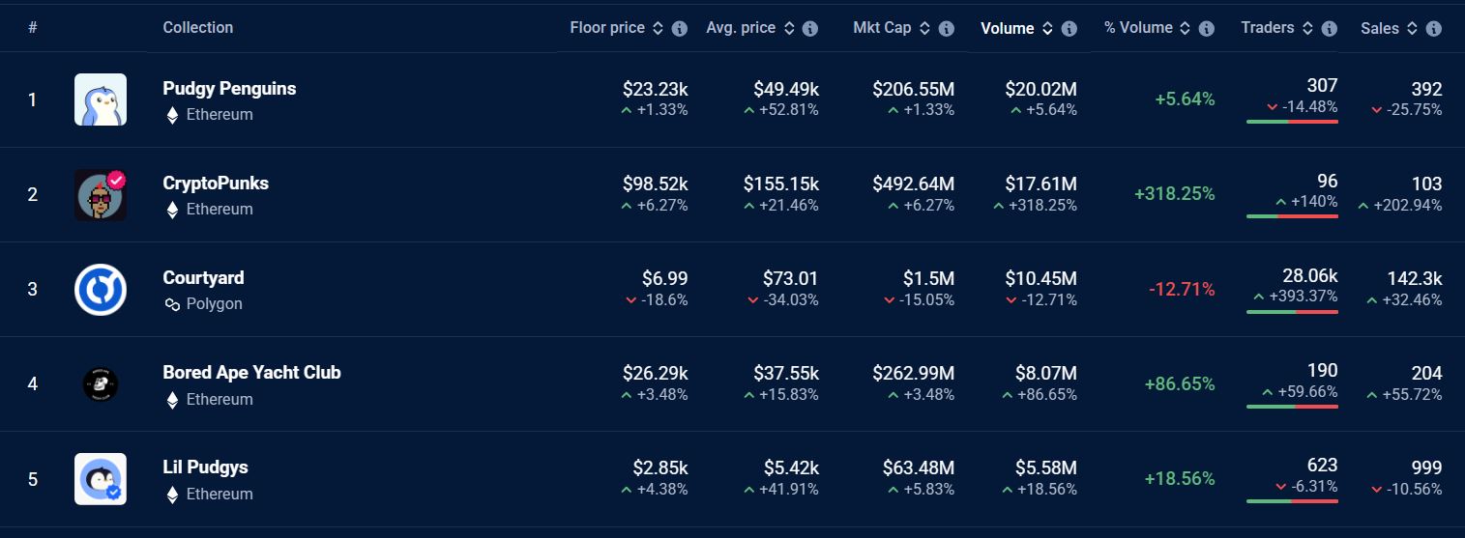Click the % Volume info icon
Viewport: 1465px width, 538px height.
click(x=1207, y=29)
